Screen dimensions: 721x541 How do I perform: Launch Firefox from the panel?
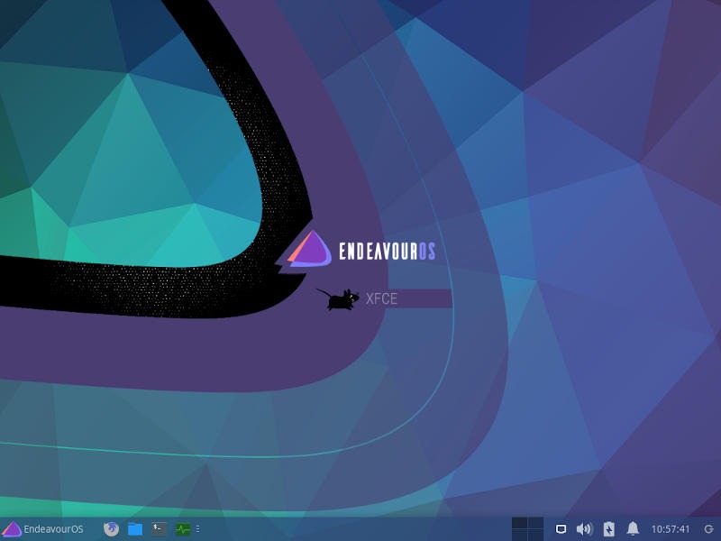(x=111, y=529)
